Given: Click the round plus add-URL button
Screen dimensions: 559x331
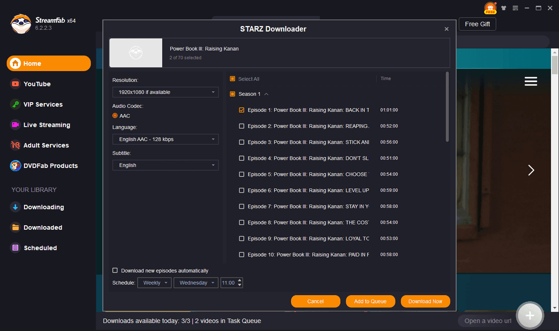Looking at the screenshot, I should click(x=530, y=315).
